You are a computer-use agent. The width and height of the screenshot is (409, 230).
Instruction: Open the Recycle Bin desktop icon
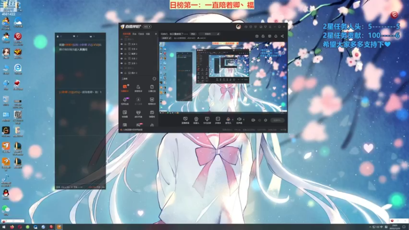coord(6,101)
